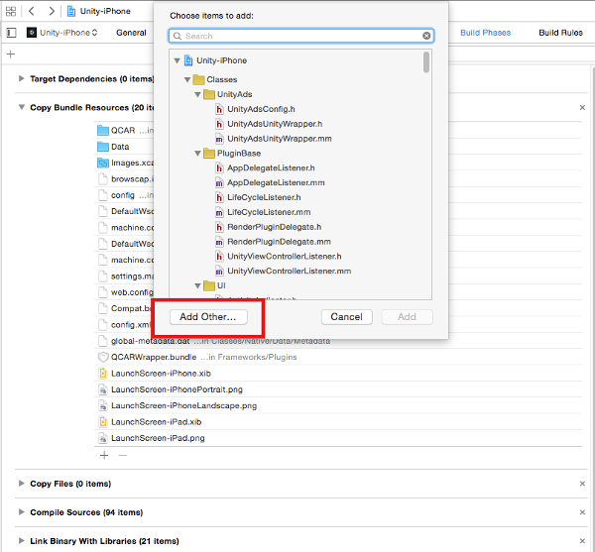This screenshot has width=595, height=552.
Task: Open the Unity-iPhone target dropdown
Action: tap(61, 33)
